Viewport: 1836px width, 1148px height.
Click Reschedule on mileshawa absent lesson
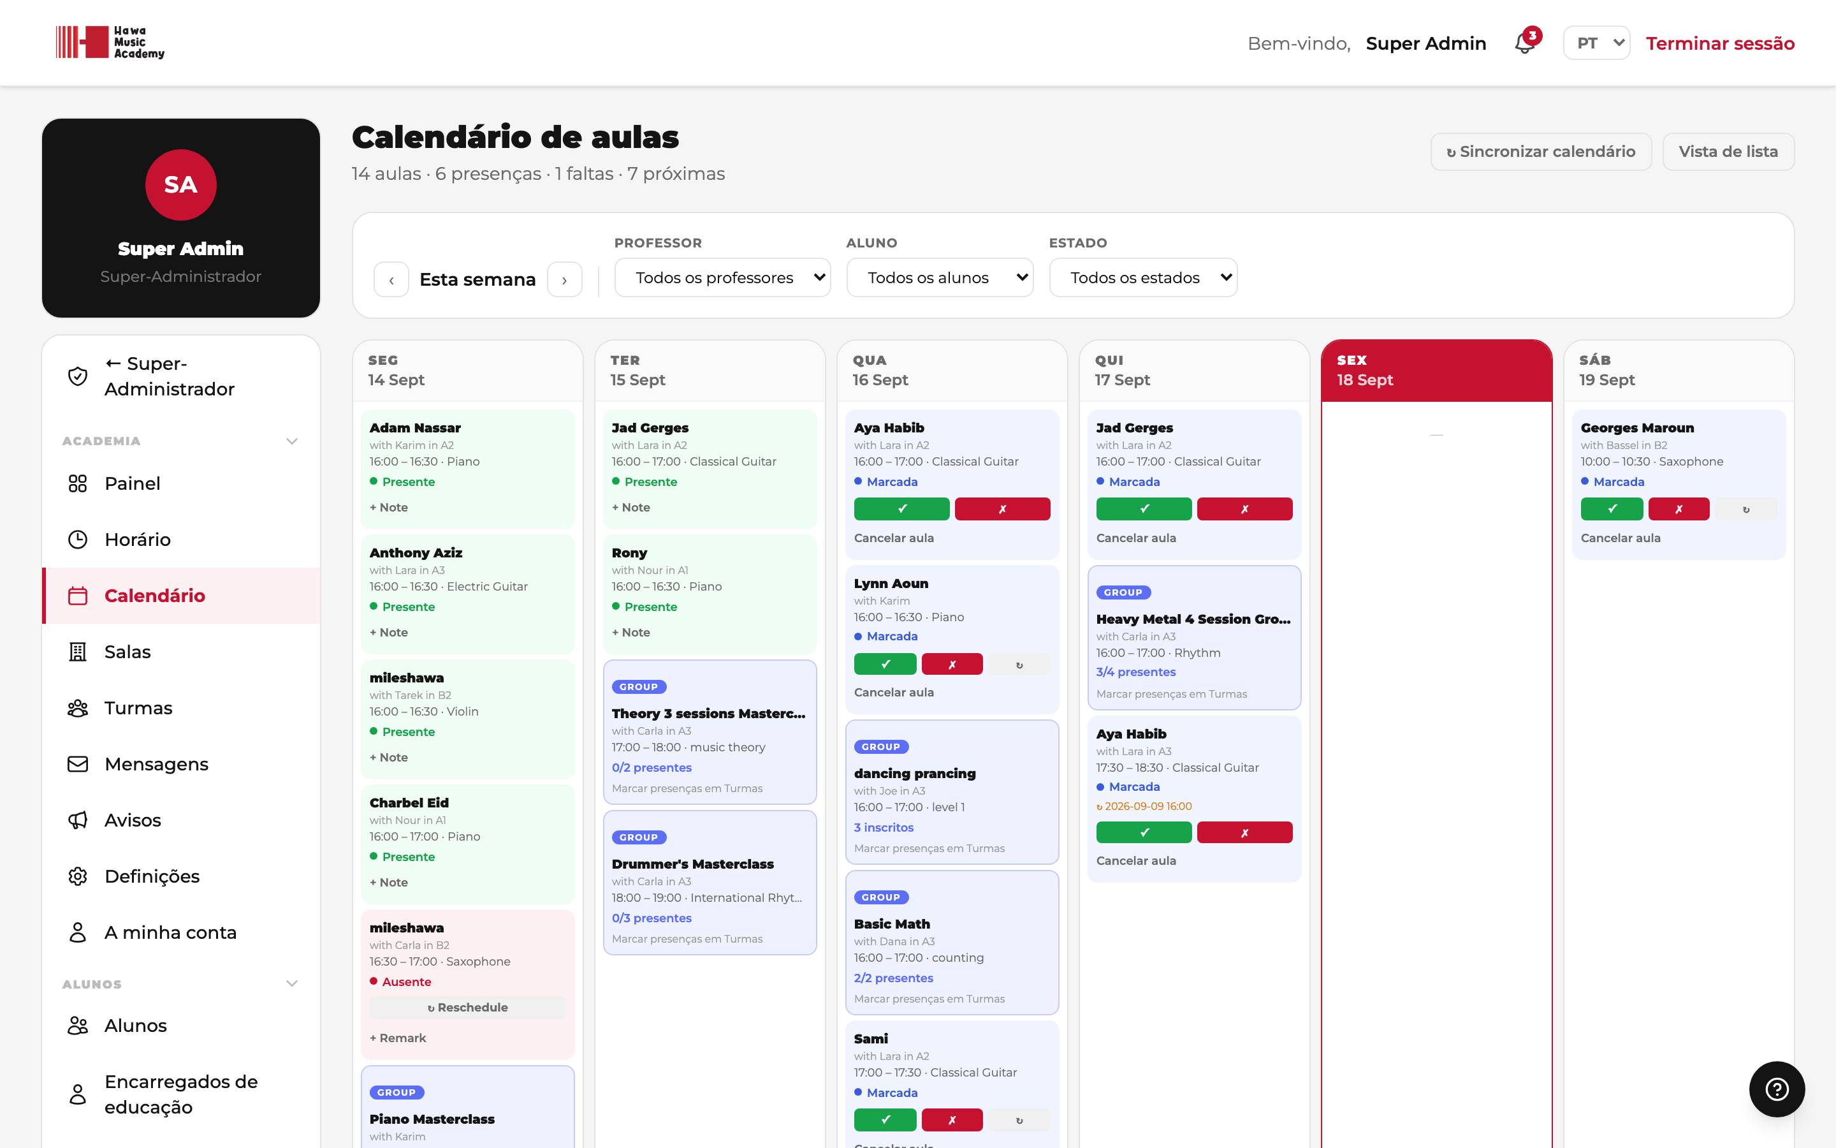point(467,1008)
